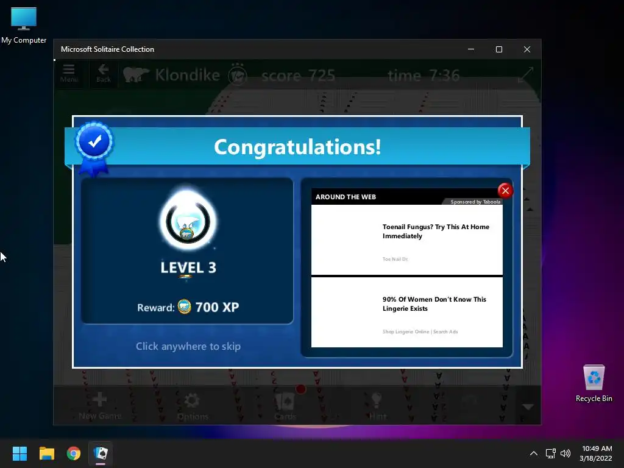Maximize the Microsoft Solitaire Collection window

point(498,49)
